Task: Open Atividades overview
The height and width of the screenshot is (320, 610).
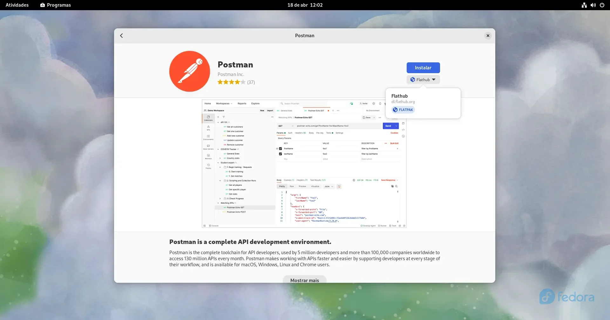Action: [17, 5]
